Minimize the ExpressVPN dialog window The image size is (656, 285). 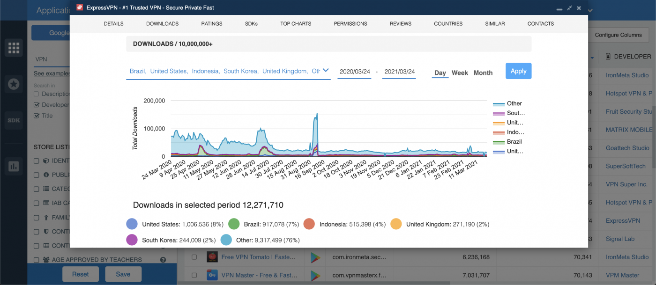(559, 8)
